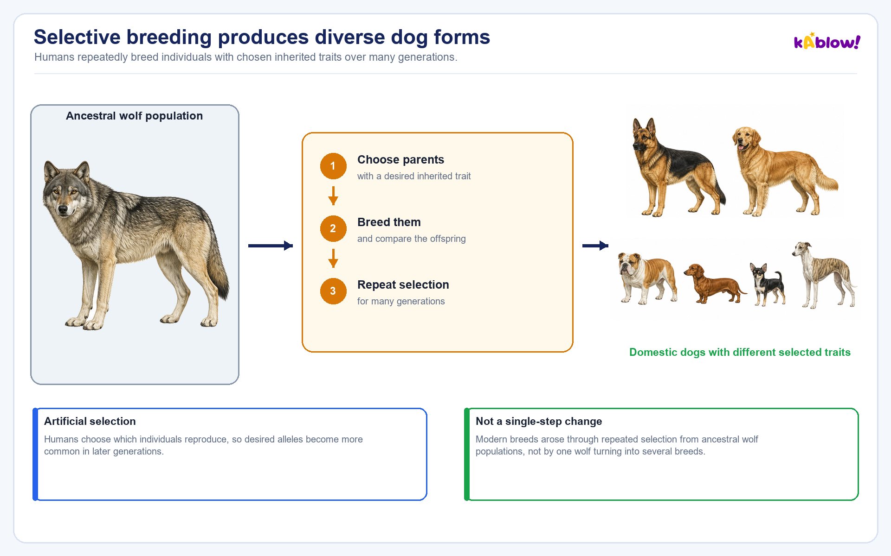Click 'and compare the offspring' text
This screenshot has width=891, height=556.
[411, 239]
